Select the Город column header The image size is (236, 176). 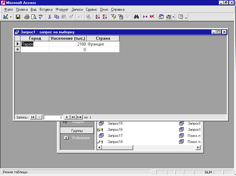click(x=35, y=38)
